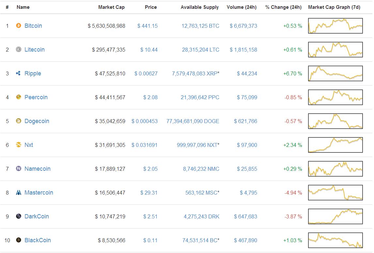Screen dimensions: 374x253
Task: Open Nxt's 7-day market cap graph
Action: click(335, 145)
